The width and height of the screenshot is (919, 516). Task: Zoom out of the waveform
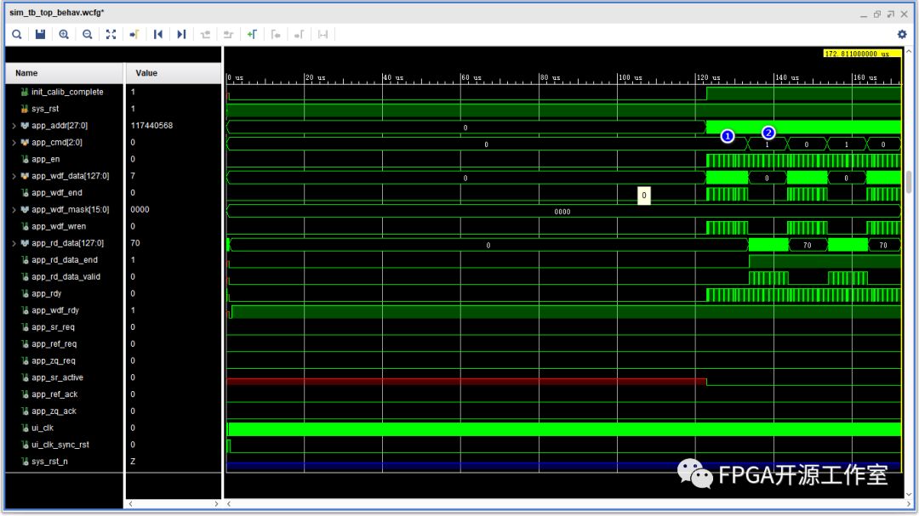pos(87,34)
